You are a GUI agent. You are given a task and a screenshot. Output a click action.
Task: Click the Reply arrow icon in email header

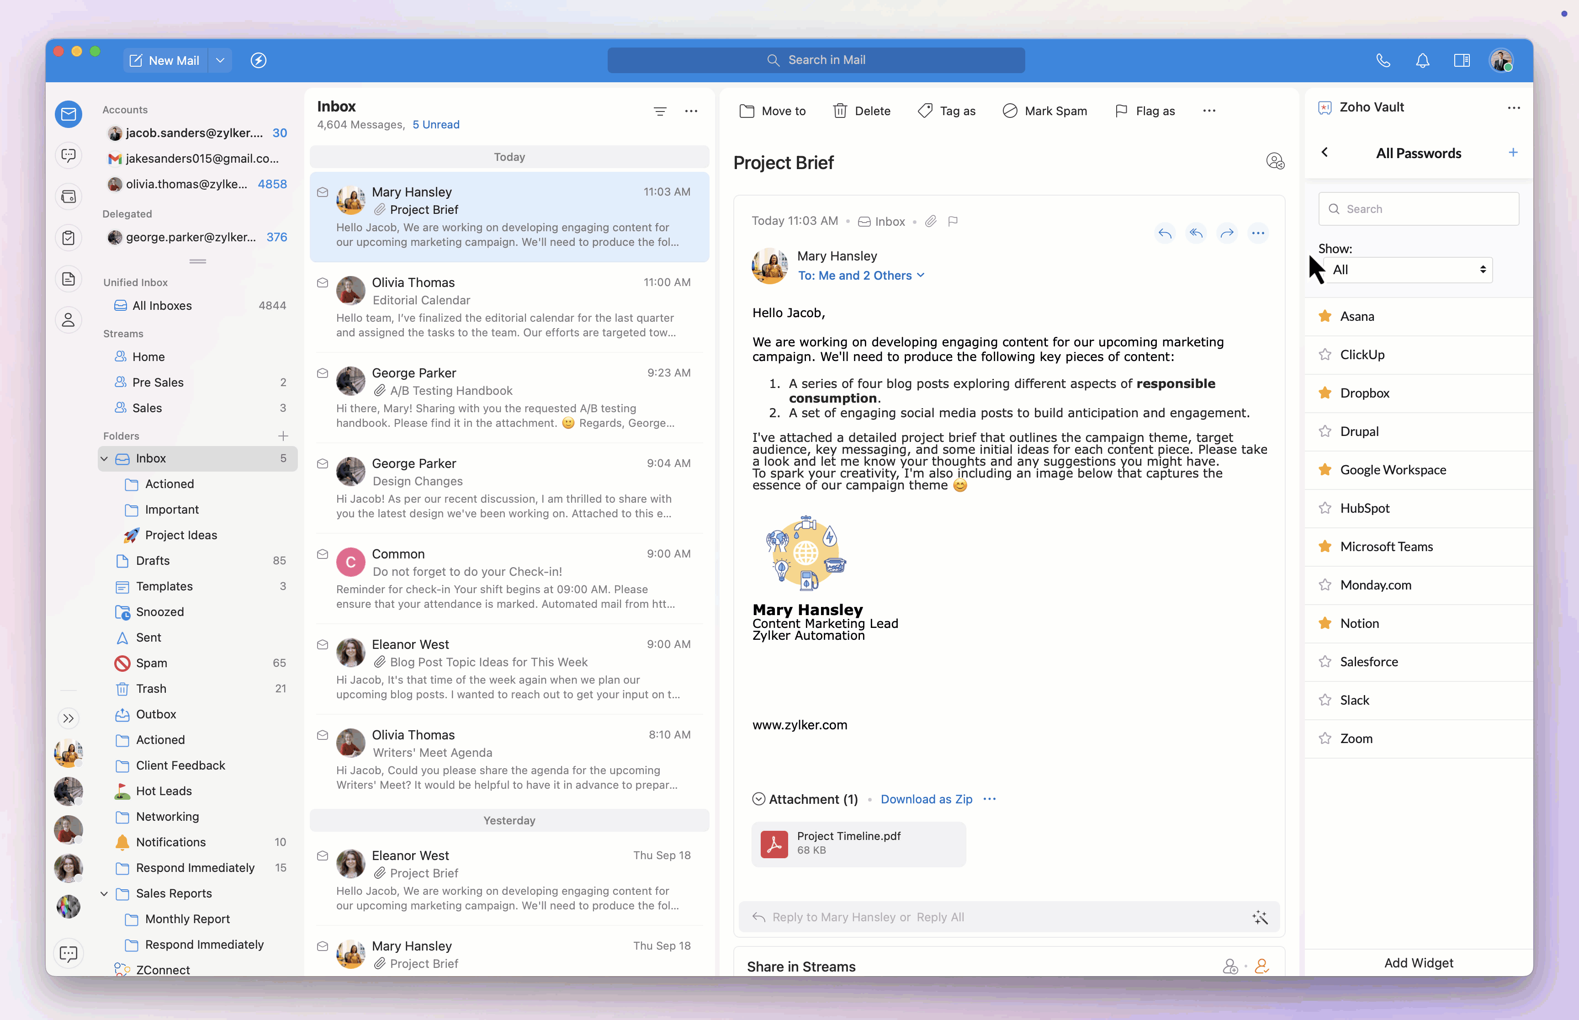click(1165, 233)
